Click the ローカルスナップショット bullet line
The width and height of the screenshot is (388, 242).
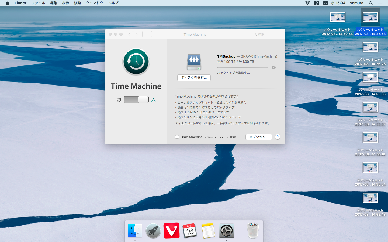[x=212, y=102]
